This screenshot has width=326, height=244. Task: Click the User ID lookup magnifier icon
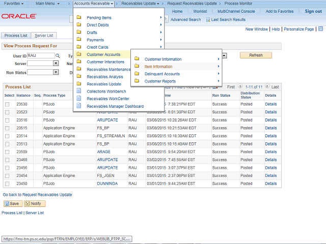58,55
